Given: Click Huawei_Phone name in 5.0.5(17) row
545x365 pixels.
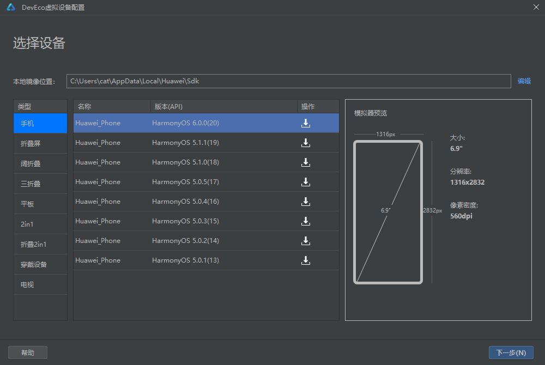Looking at the screenshot, I should click(98, 182).
